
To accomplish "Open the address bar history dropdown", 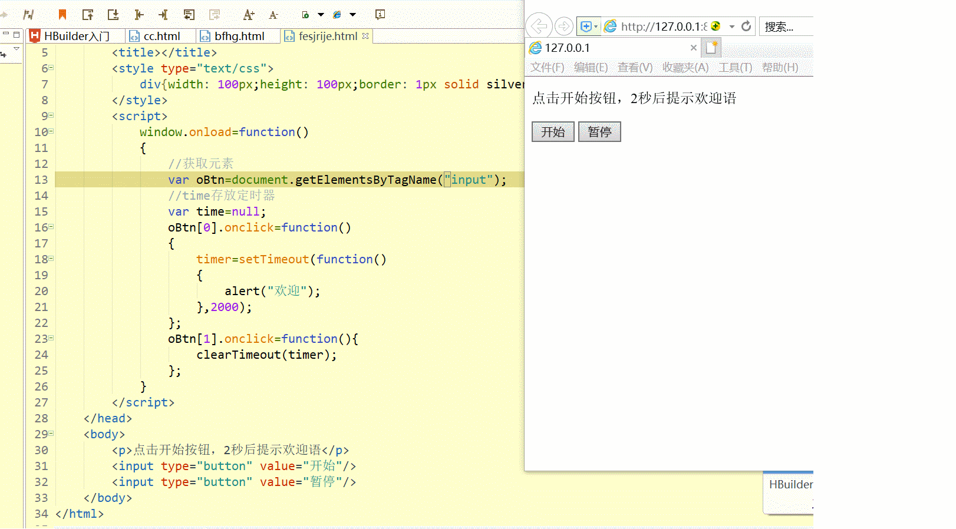I will click(x=731, y=27).
